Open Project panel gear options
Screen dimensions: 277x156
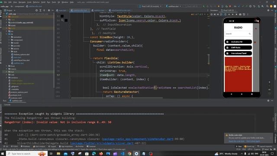click(49, 10)
